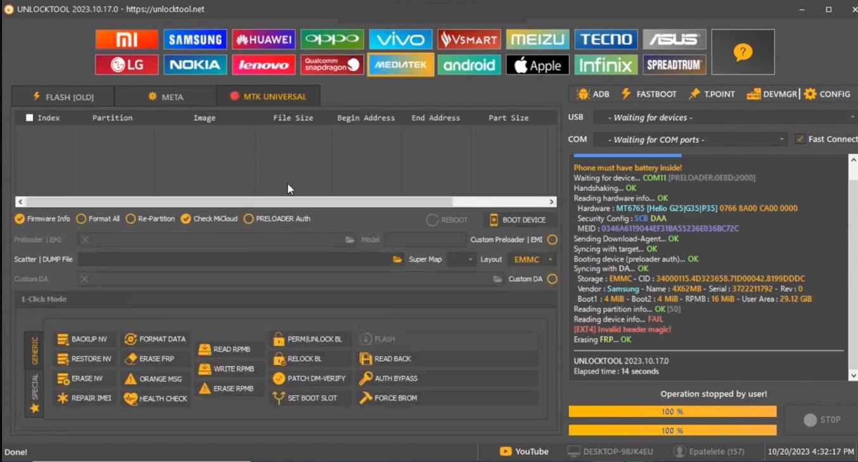The width and height of the screenshot is (858, 462).
Task: Select the Qualcomm Snapdragon tile
Action: pyautogui.click(x=332, y=65)
